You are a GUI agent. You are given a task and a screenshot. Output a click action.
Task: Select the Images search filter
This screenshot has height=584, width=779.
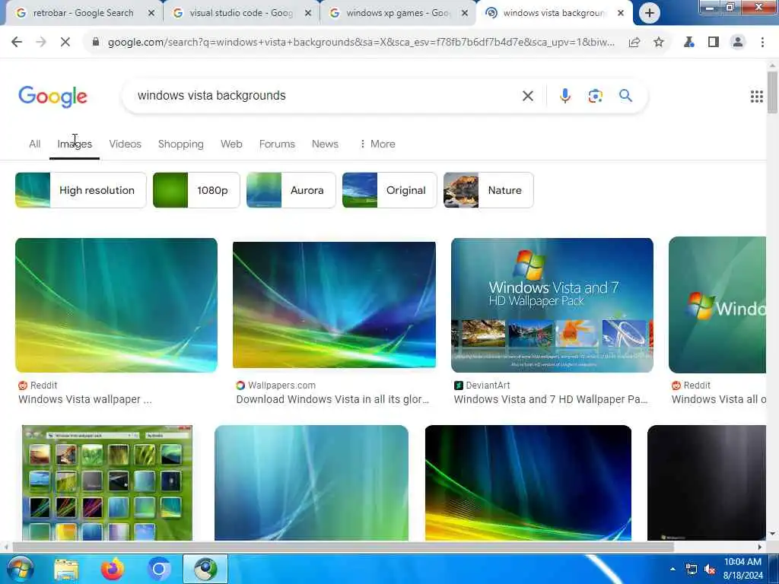75,144
